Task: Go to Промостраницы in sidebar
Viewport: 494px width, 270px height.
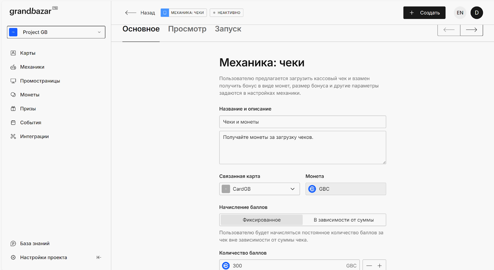Action: [35, 81]
